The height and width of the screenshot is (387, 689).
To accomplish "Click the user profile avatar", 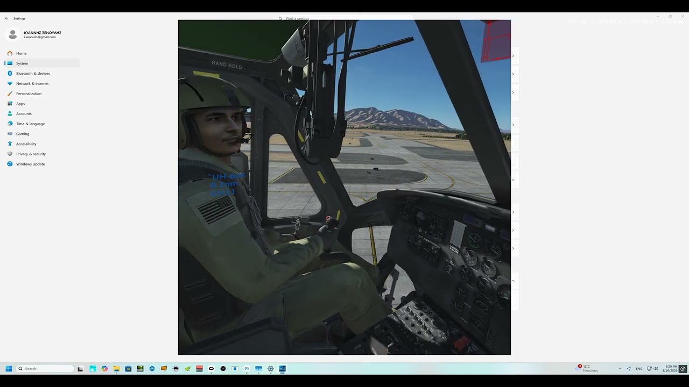I will pos(12,34).
